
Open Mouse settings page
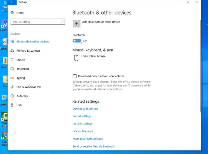click(21, 60)
